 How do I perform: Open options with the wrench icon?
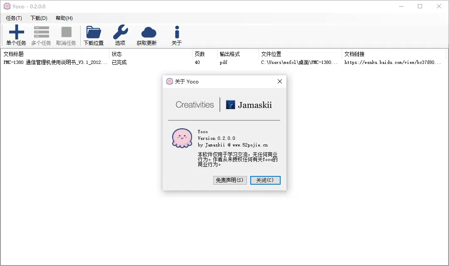(x=120, y=32)
